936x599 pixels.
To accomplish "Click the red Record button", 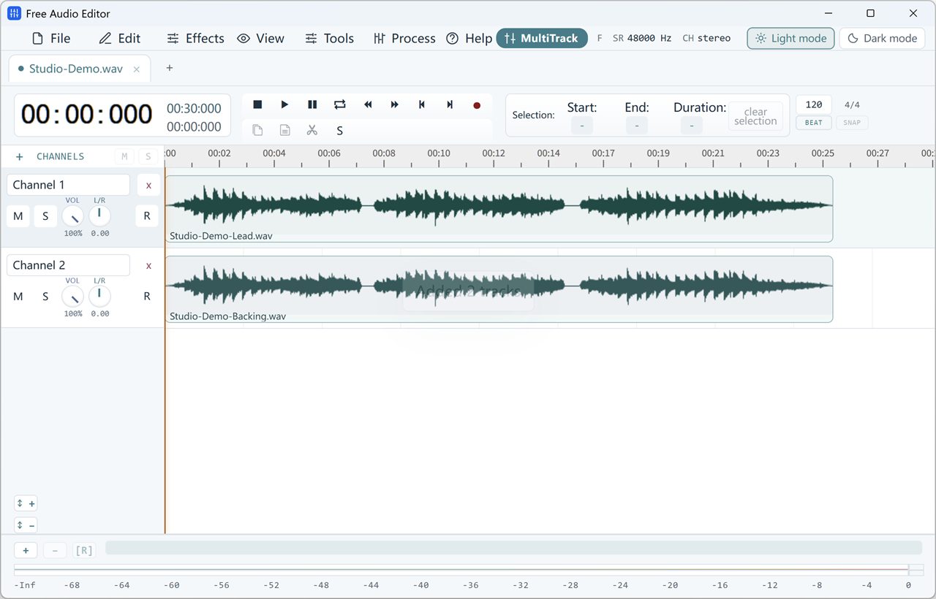I will pos(477,105).
